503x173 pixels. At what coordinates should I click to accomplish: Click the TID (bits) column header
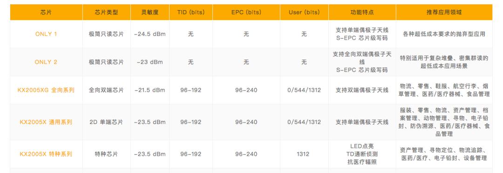click(x=191, y=13)
